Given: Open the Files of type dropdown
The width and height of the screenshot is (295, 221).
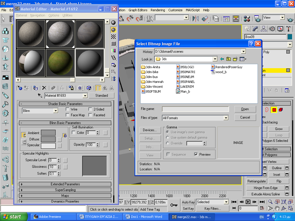Looking at the screenshot, I should (x=226, y=118).
